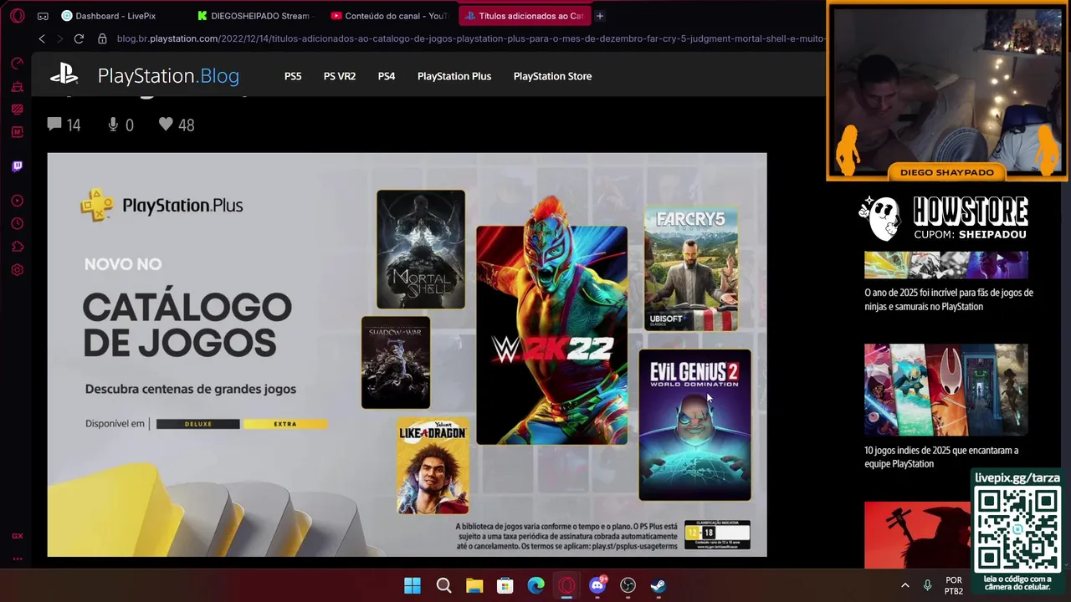This screenshot has width=1071, height=602.
Task: Open Extensions cube icon in sidebar
Action: tap(17, 247)
